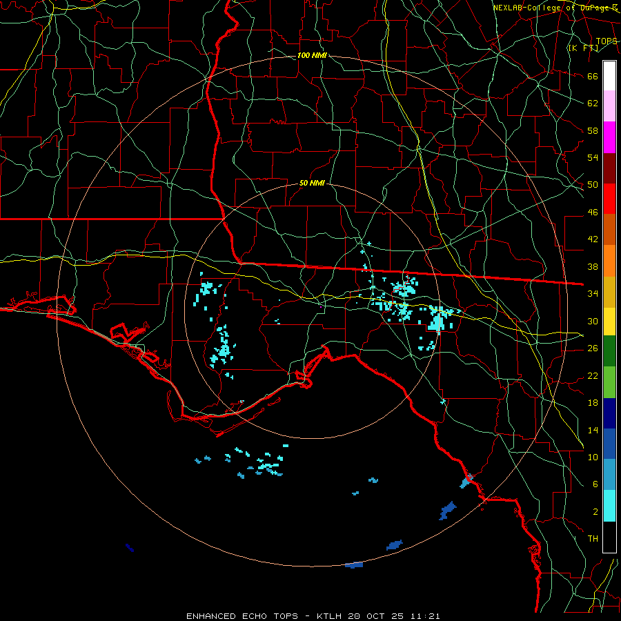Click the bright yellow legend swatch

[x=609, y=322]
